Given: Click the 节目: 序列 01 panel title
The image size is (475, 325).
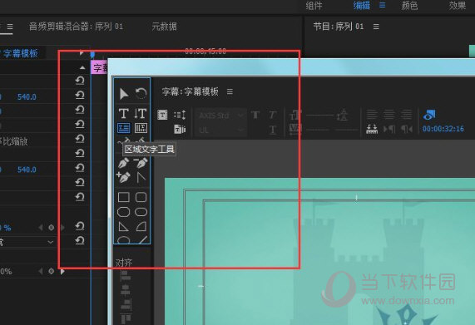Looking at the screenshot, I should (x=338, y=27).
